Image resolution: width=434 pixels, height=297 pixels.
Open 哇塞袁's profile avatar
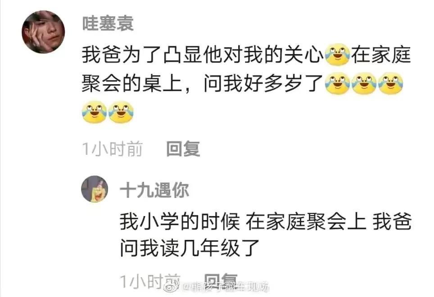(43, 32)
